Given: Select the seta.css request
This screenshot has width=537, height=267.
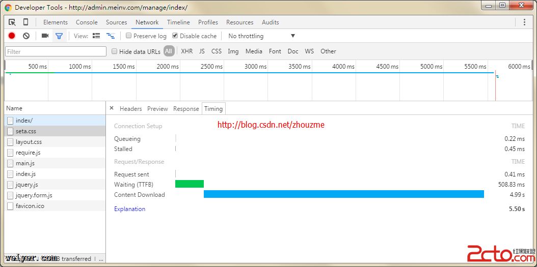Looking at the screenshot, I should (x=55, y=131).
